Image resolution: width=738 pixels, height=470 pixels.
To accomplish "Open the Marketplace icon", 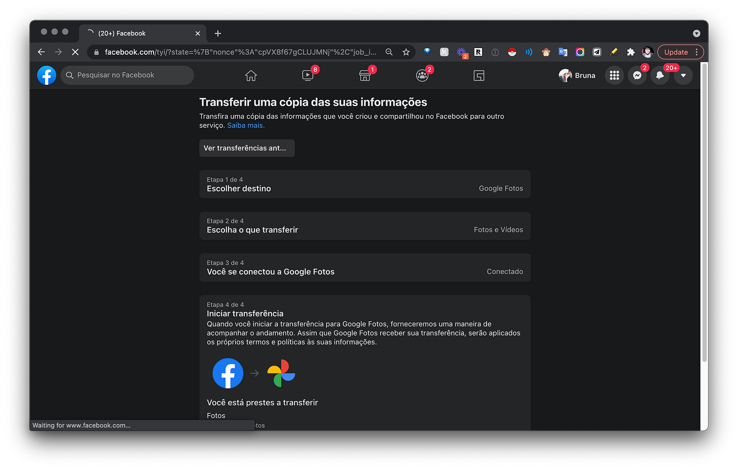I will (x=365, y=75).
